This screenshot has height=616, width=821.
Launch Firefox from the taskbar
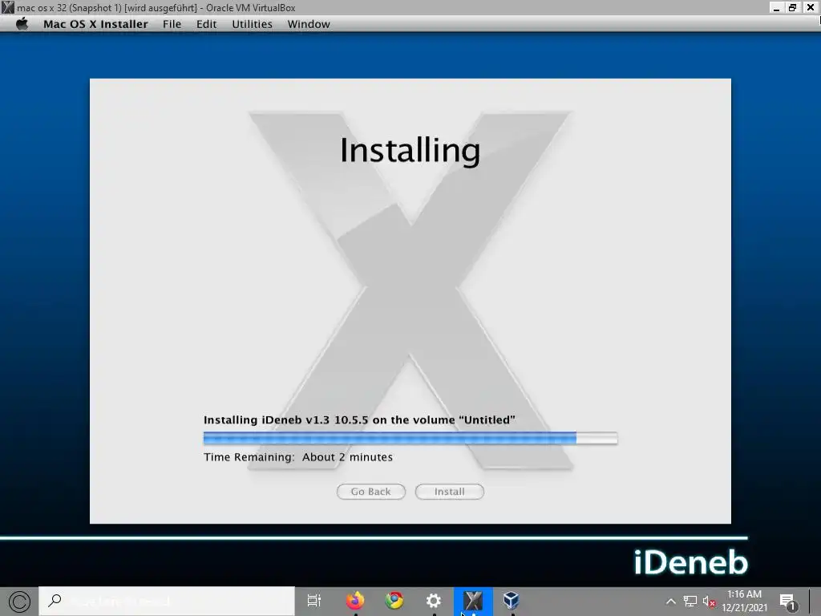(x=355, y=600)
